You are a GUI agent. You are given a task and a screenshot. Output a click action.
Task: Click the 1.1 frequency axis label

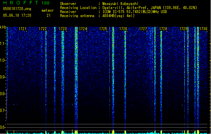[x=3, y=44]
